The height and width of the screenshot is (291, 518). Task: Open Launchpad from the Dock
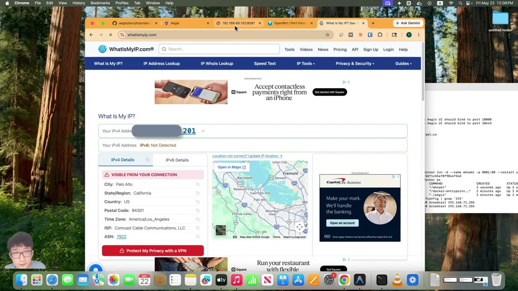coord(37,280)
